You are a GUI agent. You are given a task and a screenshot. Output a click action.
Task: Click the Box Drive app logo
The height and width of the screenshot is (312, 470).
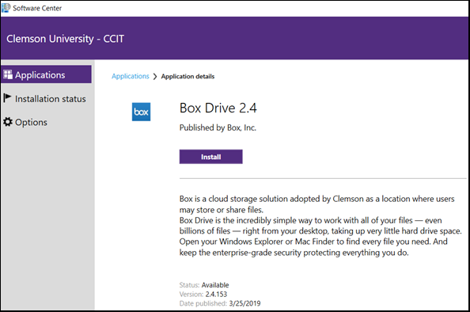point(141,112)
